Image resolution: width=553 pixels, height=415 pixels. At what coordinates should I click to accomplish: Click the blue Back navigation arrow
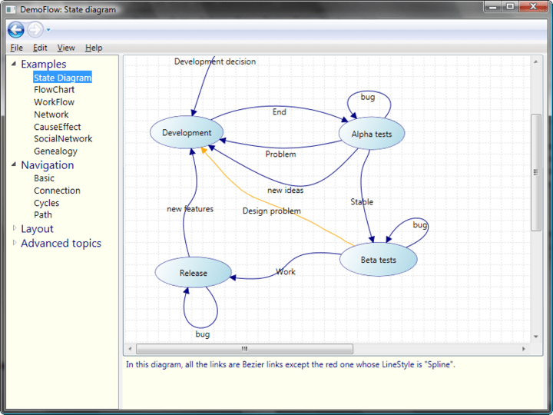click(x=15, y=30)
